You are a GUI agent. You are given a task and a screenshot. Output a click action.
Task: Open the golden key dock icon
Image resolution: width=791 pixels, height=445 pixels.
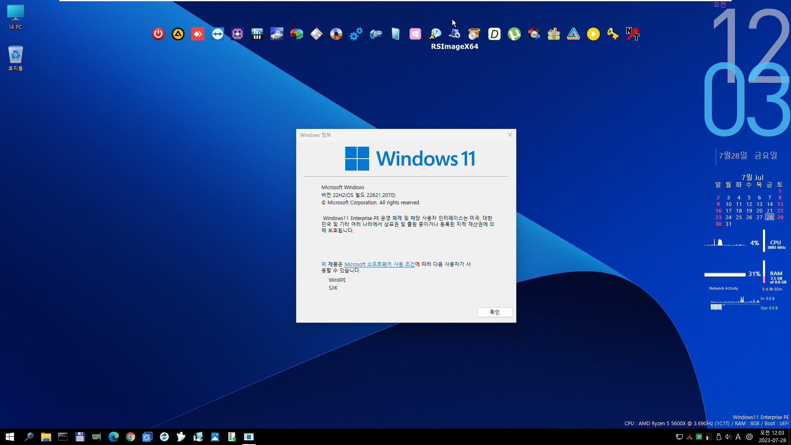(613, 34)
